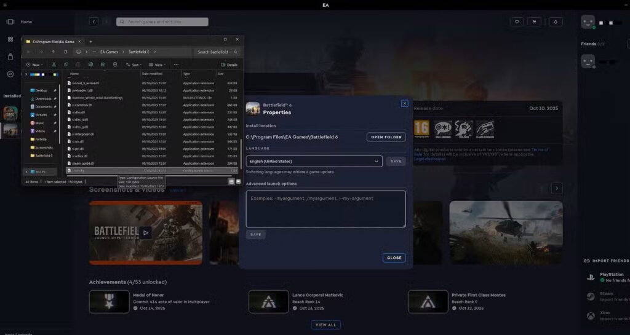Image resolution: width=630 pixels, height=335 pixels.
Task: Open the Home sidebar icon in EA app
Action: point(10,22)
